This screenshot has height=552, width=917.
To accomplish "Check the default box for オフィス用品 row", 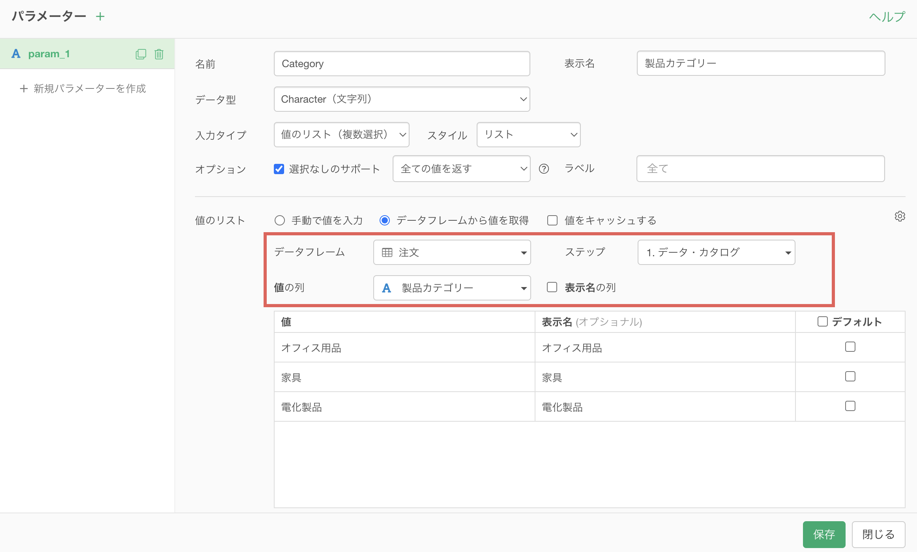I will 850,347.
